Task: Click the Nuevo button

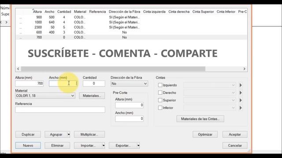Action: click(x=28, y=145)
